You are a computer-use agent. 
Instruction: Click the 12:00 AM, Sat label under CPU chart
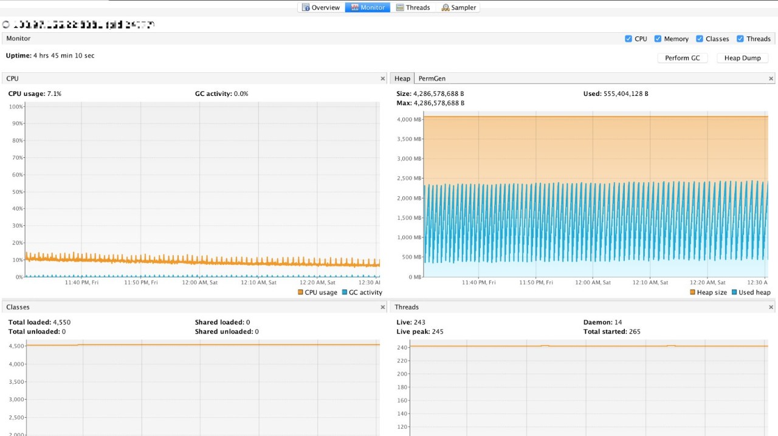click(199, 282)
